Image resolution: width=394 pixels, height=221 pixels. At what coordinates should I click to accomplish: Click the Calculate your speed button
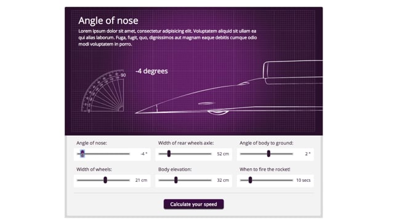[193, 204]
